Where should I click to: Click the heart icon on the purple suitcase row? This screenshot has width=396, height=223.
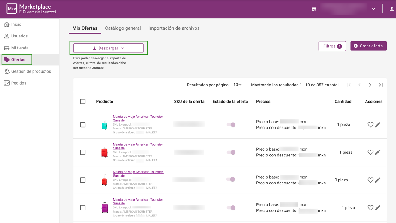(x=370, y=207)
